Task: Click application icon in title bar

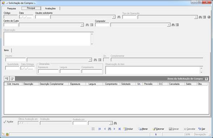Action: pos(3,3)
